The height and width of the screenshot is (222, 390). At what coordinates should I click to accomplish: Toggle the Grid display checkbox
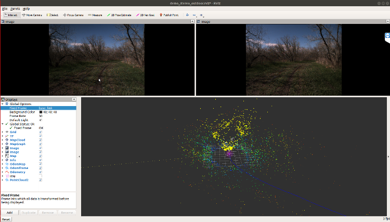41,132
